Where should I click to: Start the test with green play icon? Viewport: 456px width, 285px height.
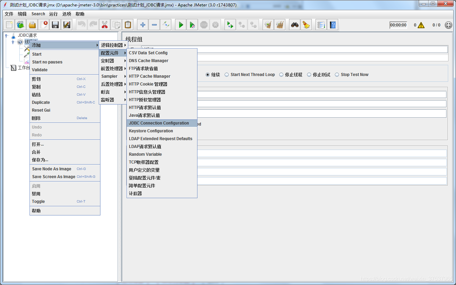181,25
